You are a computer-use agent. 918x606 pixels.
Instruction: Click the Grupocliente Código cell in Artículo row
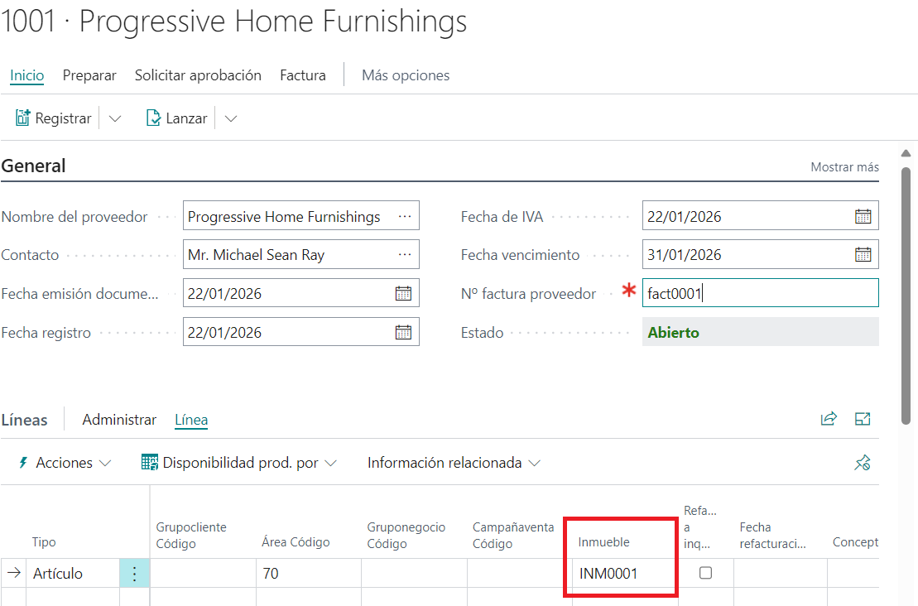(203, 573)
